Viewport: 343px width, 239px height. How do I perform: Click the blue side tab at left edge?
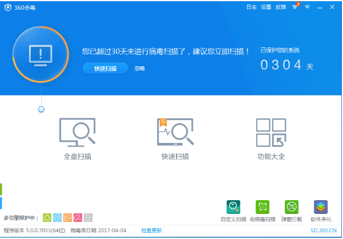1,203
